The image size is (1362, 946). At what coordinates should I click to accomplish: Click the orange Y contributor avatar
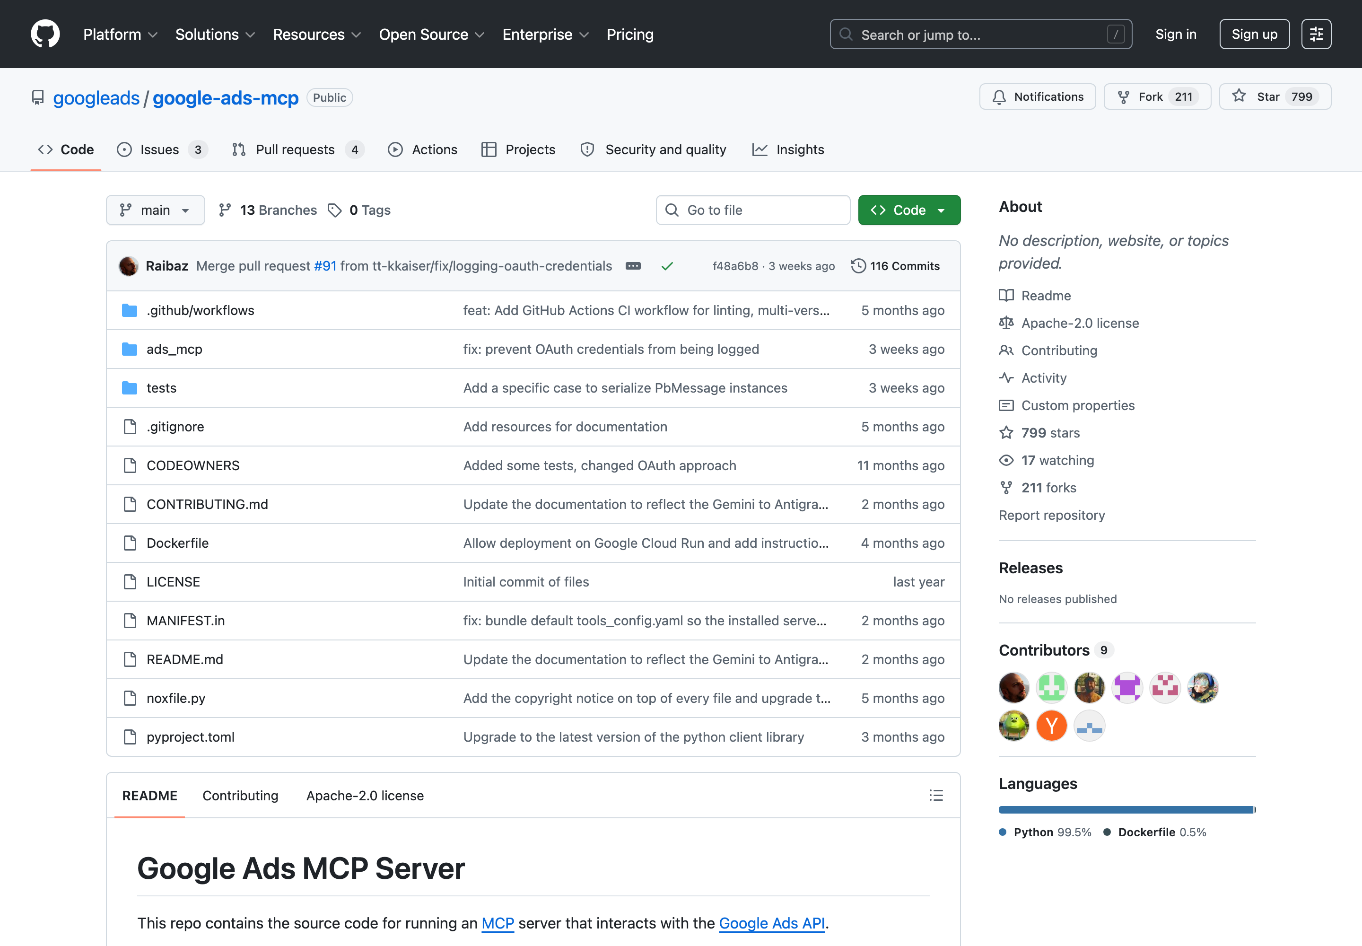pos(1051,726)
